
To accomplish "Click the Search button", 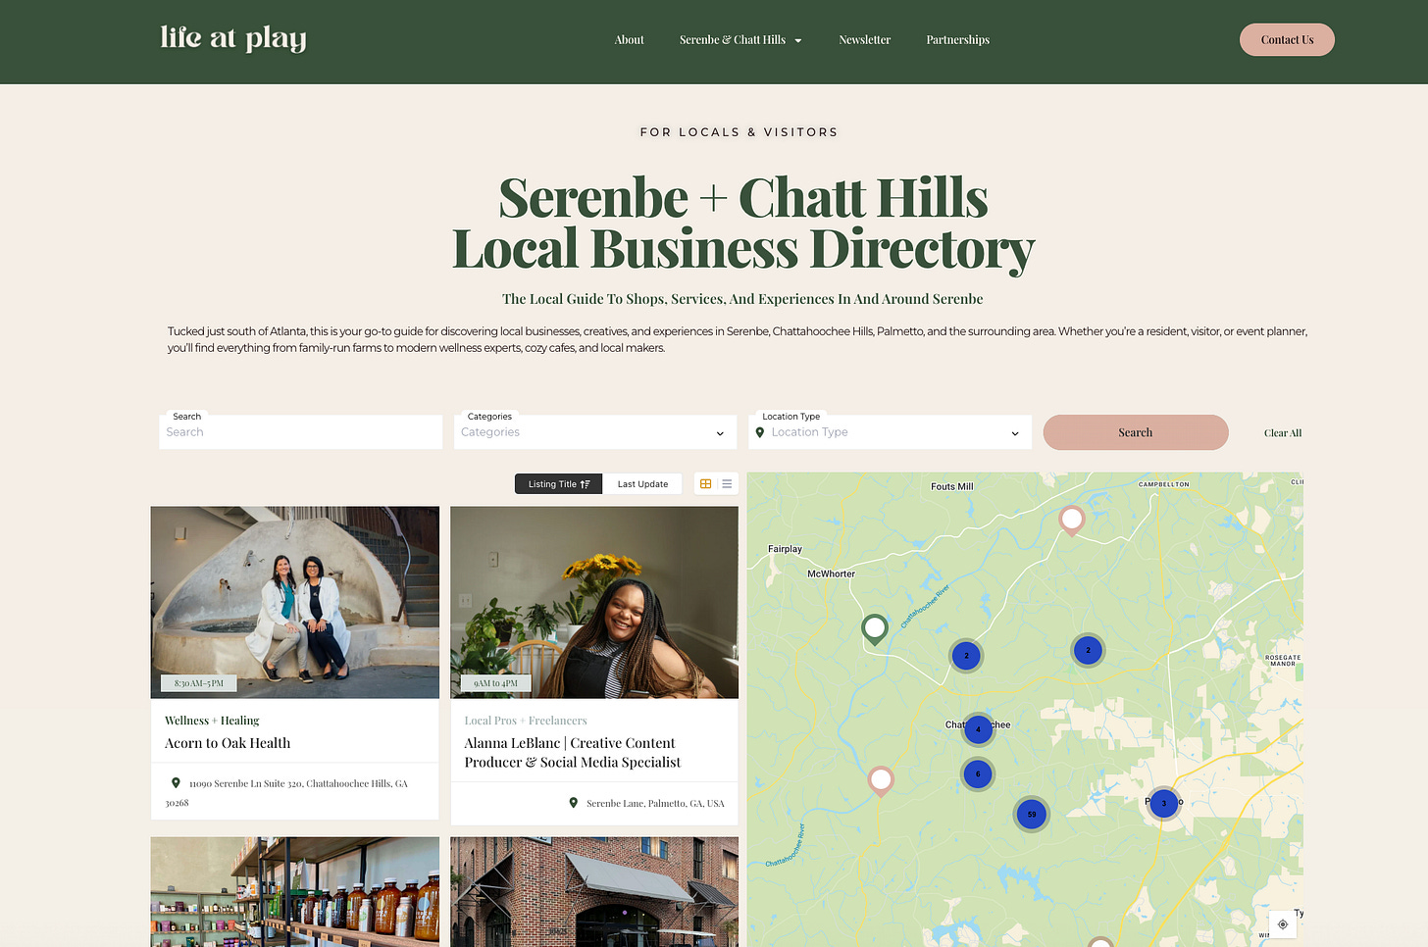I will [x=1136, y=432].
